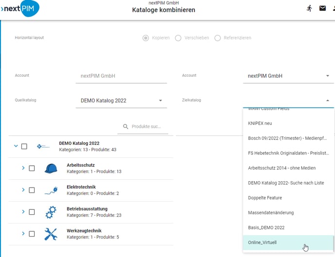Choose Bosch 09/2022 (Trimester) catalog

coord(288,138)
